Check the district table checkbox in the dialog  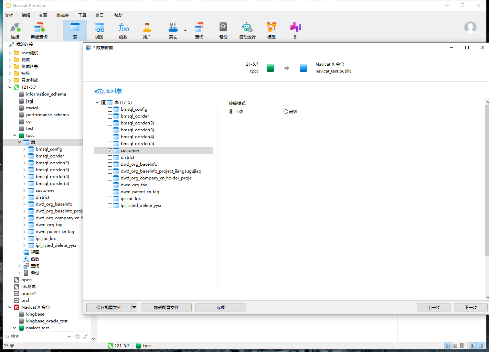(x=110, y=157)
